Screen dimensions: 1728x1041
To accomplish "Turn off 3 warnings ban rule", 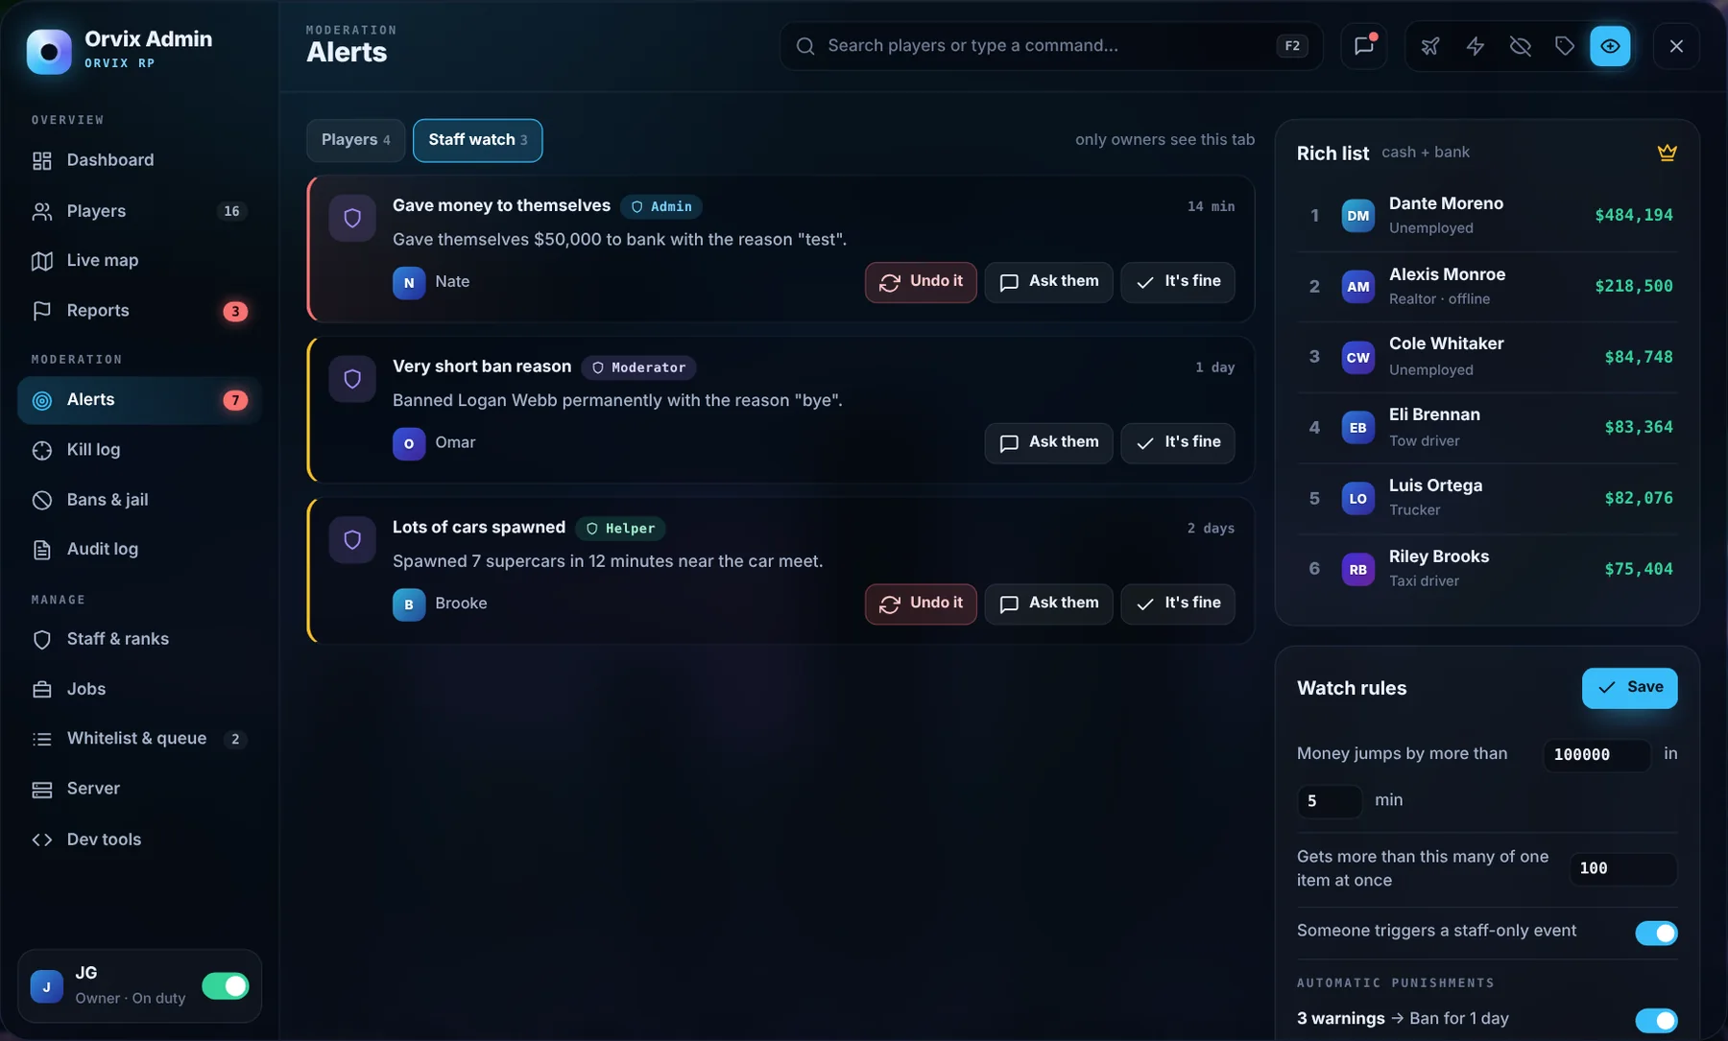I will [x=1656, y=1020].
